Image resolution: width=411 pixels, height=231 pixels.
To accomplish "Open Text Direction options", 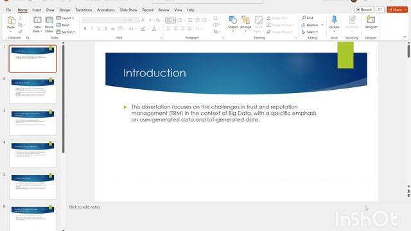I will (216, 18).
